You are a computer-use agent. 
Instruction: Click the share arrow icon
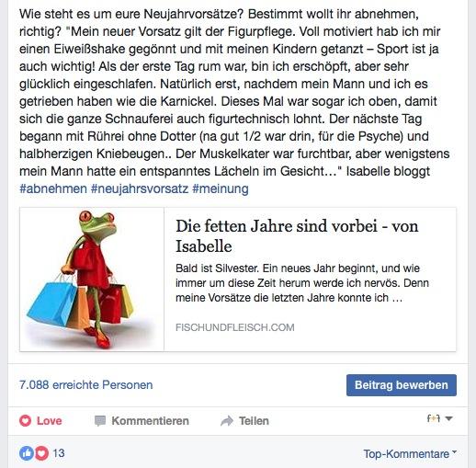tap(227, 421)
